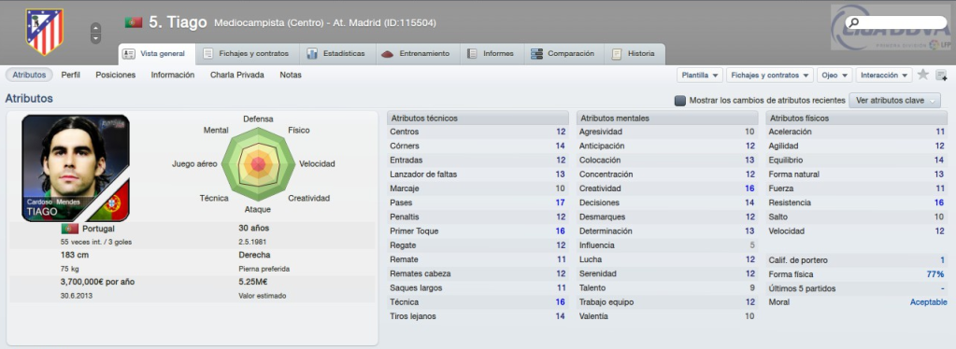
Task: Click the Atlético Madrid club crest
Action: (45, 32)
